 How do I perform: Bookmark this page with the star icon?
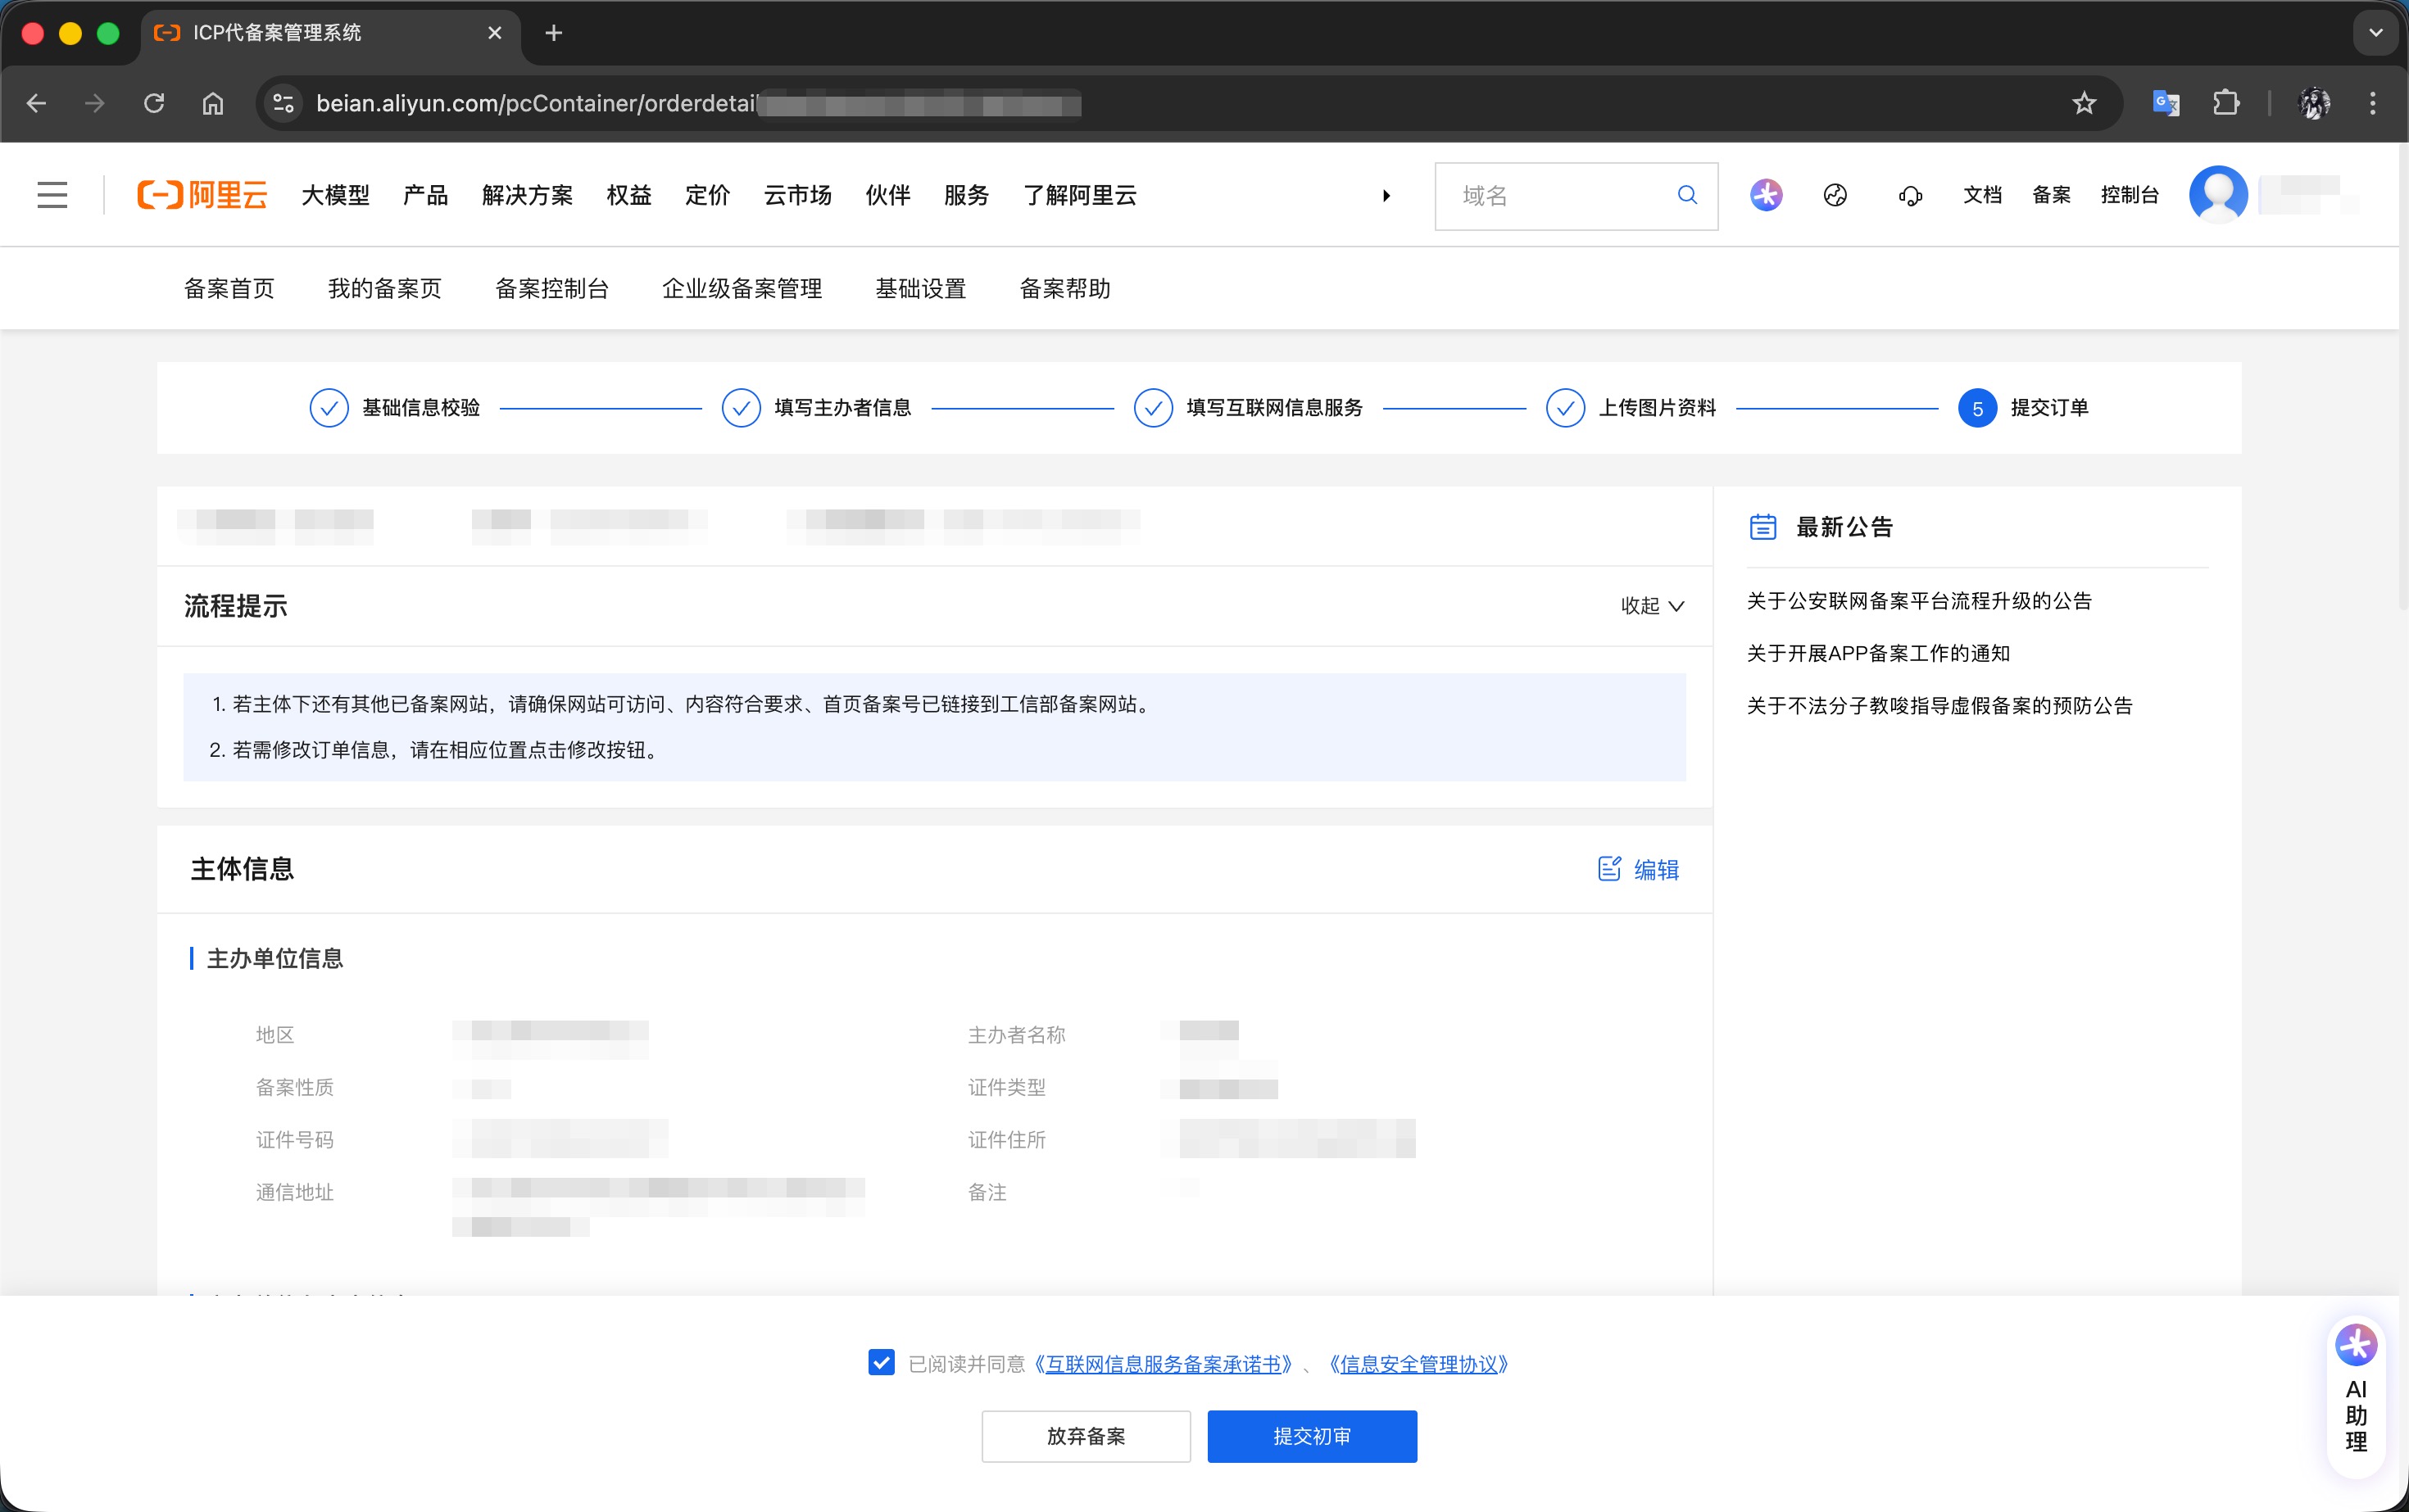click(x=2084, y=103)
